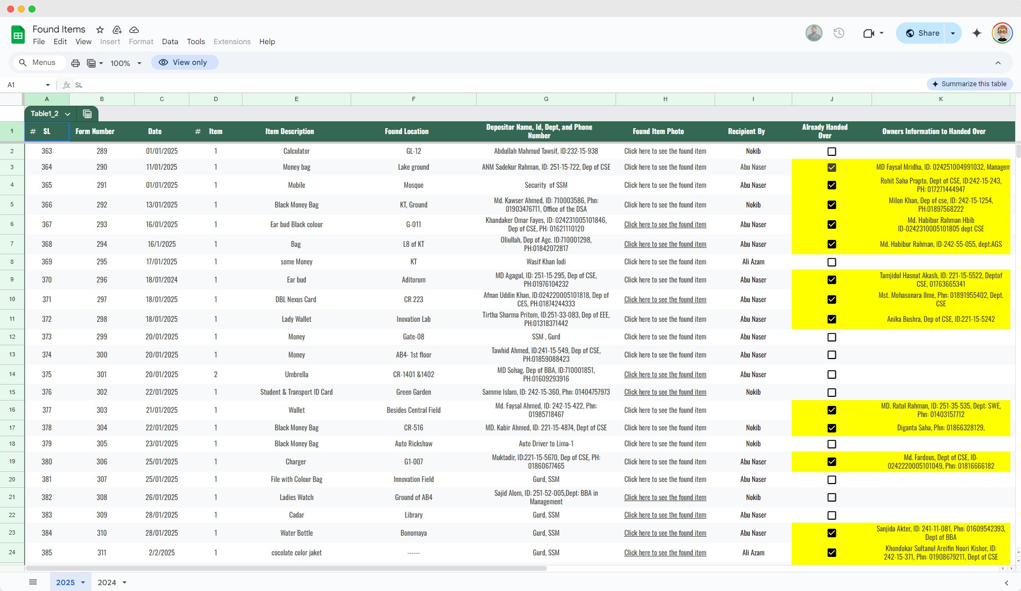Open found item photo link for Ear bud Black colour
Screen dimensions: 1021x591
665,224
